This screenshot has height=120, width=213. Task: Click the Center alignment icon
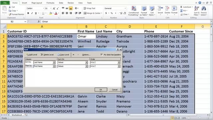click(x=67, y=13)
